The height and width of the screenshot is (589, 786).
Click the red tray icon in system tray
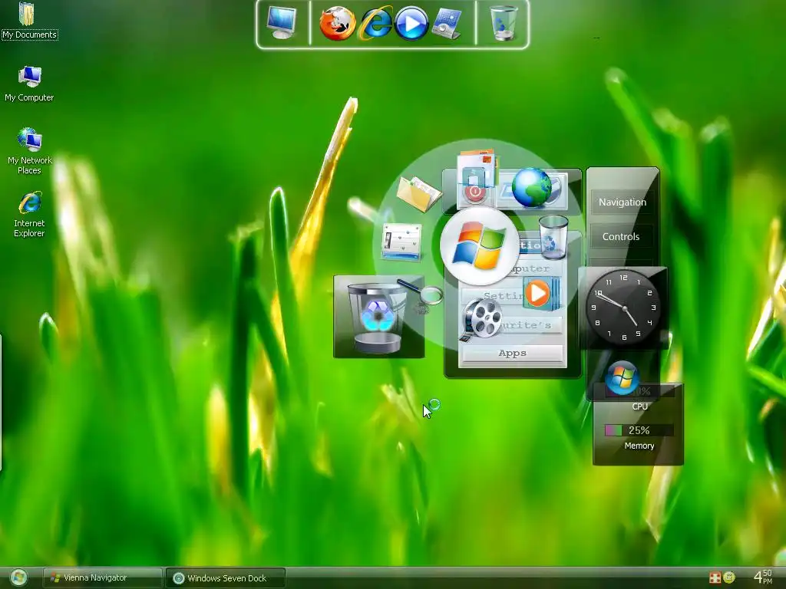tap(715, 577)
